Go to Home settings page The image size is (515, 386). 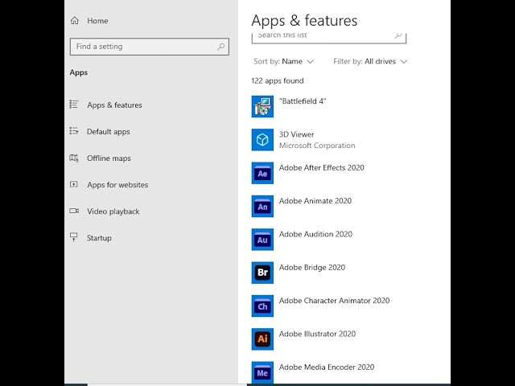[97, 21]
